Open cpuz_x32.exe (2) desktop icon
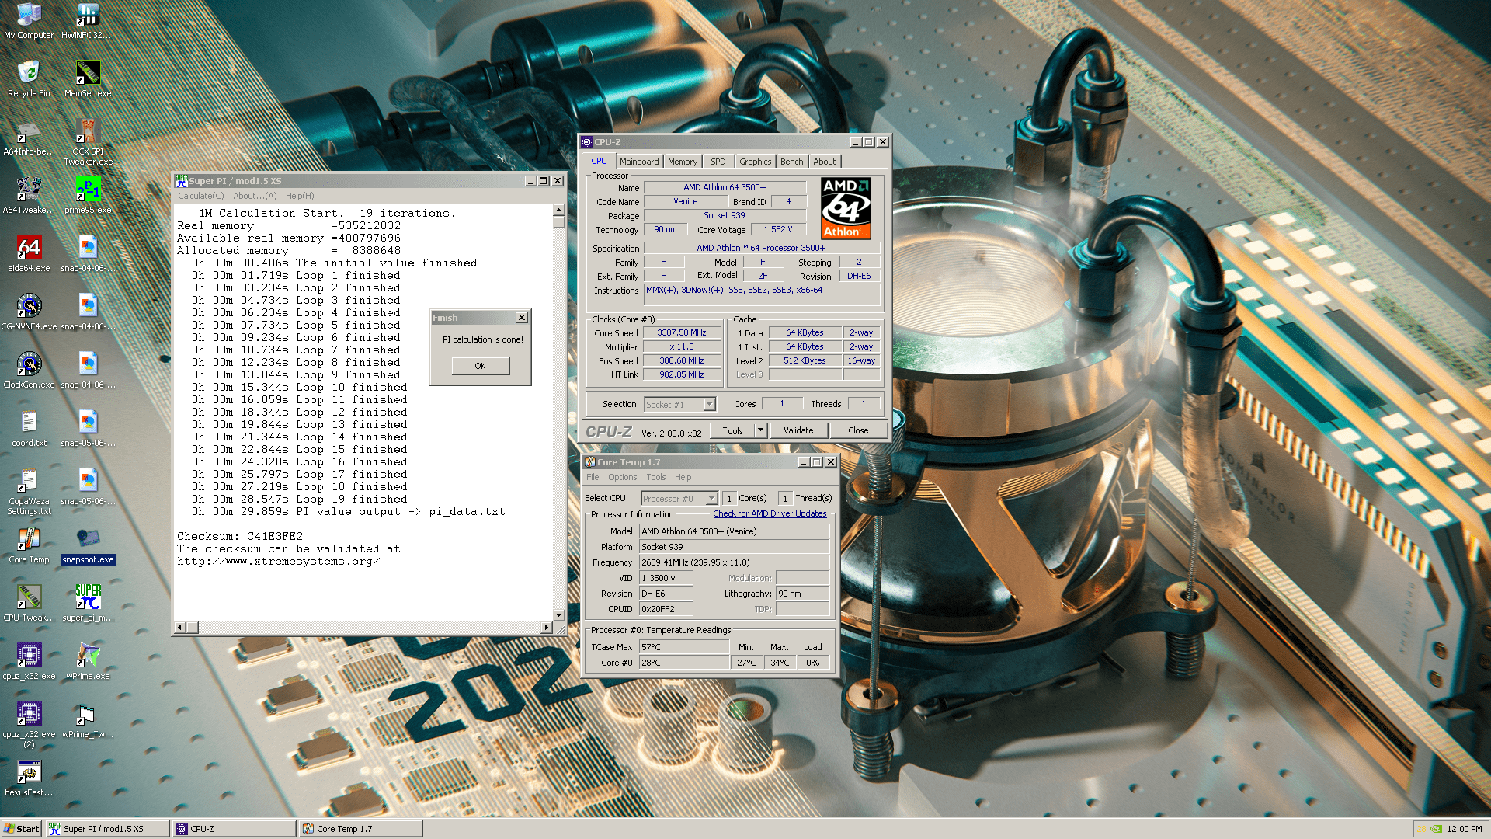The height and width of the screenshot is (839, 1491). click(29, 725)
